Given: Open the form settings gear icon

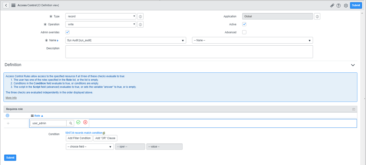Looking at the screenshot, I should [345, 5].
